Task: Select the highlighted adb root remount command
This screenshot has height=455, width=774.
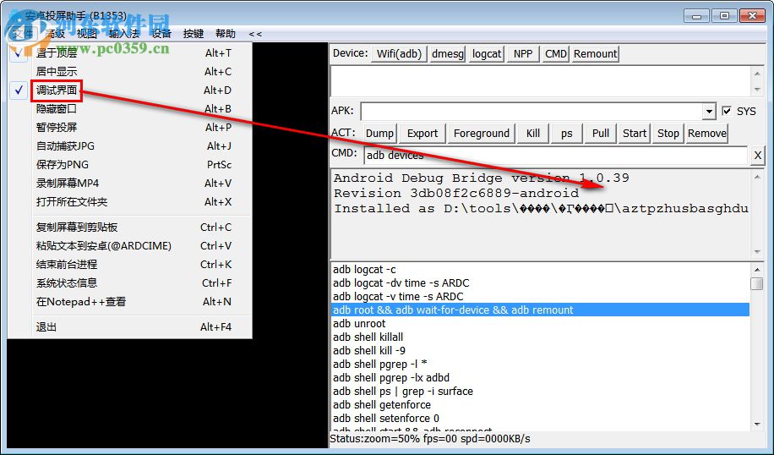Action: pos(540,310)
